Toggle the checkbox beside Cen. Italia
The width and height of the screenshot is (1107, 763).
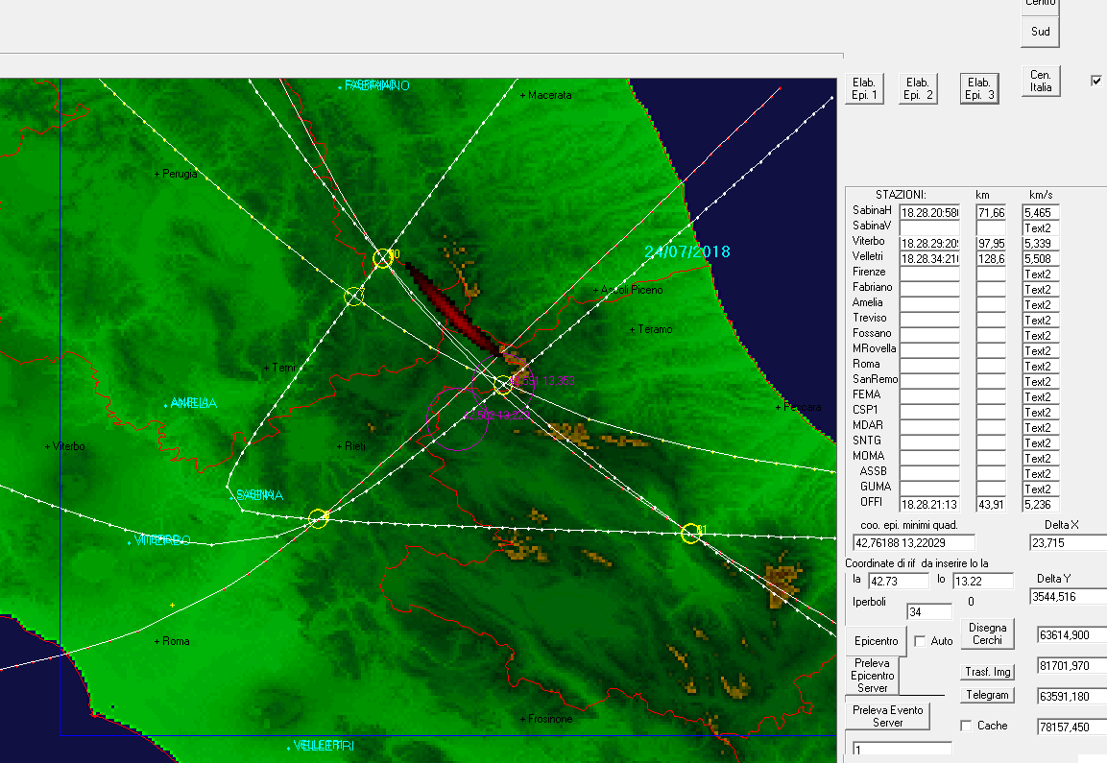(x=1096, y=81)
